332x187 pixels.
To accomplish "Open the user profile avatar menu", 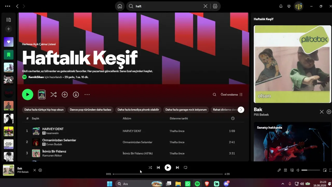I will point(299,6).
